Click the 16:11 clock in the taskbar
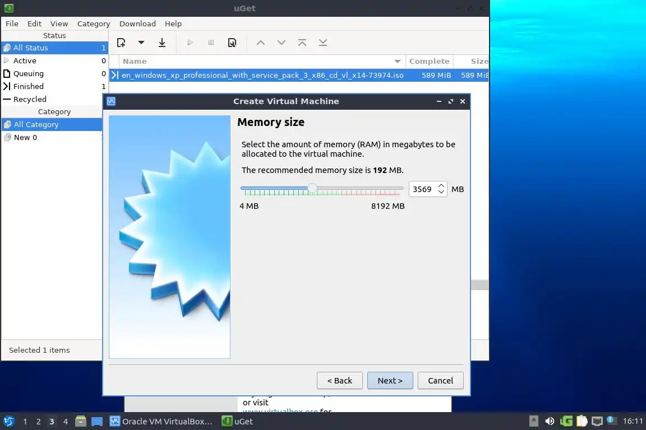This screenshot has width=646, height=430. pyautogui.click(x=633, y=421)
